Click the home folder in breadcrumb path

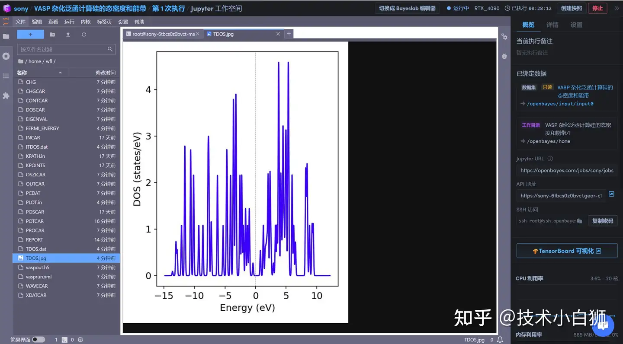(35, 61)
